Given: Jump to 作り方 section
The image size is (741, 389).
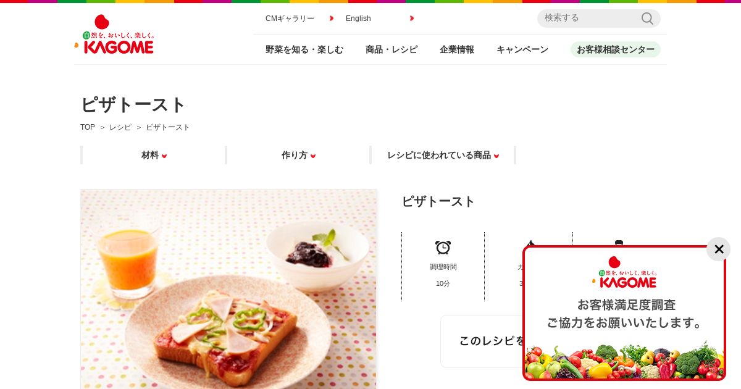Looking at the screenshot, I should coord(298,156).
